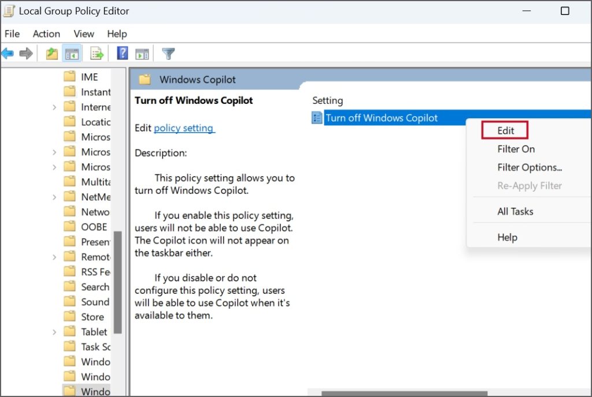Viewport: 592px width, 397px height.
Task: Select the OOBE folder in tree
Action: coord(94,227)
